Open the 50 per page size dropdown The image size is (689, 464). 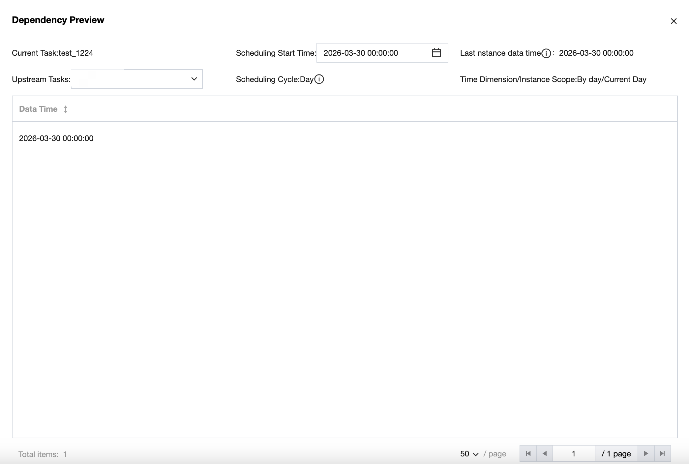click(x=469, y=454)
